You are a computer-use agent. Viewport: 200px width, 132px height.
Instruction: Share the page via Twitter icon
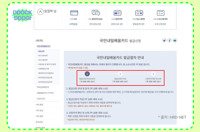tap(164, 40)
